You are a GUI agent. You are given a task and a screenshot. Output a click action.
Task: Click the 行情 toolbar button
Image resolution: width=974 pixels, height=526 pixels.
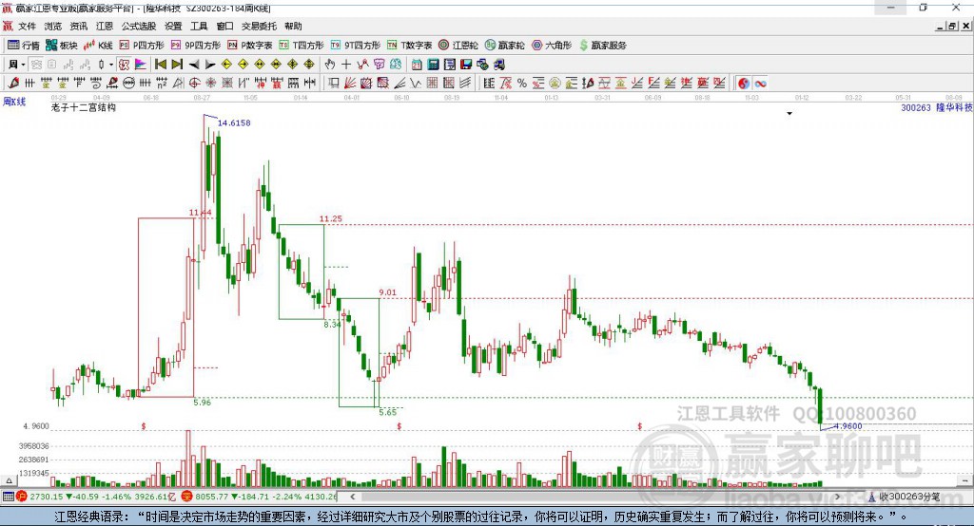[x=24, y=46]
